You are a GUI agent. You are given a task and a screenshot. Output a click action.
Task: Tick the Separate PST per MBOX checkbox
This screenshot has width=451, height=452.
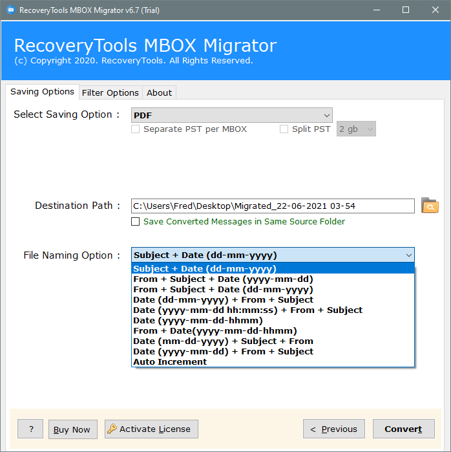click(x=135, y=129)
